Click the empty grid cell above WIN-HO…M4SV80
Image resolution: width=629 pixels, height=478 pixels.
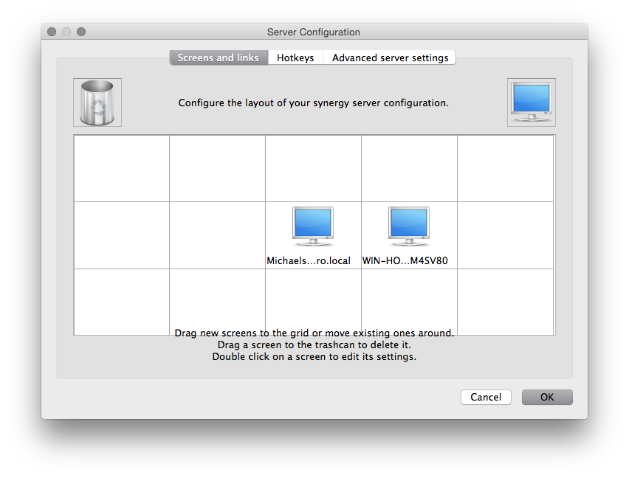pos(409,168)
